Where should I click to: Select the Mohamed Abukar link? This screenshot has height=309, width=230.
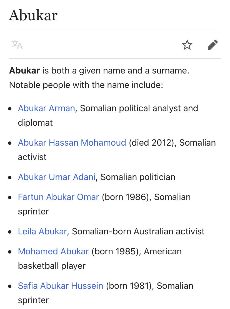[x=53, y=251]
